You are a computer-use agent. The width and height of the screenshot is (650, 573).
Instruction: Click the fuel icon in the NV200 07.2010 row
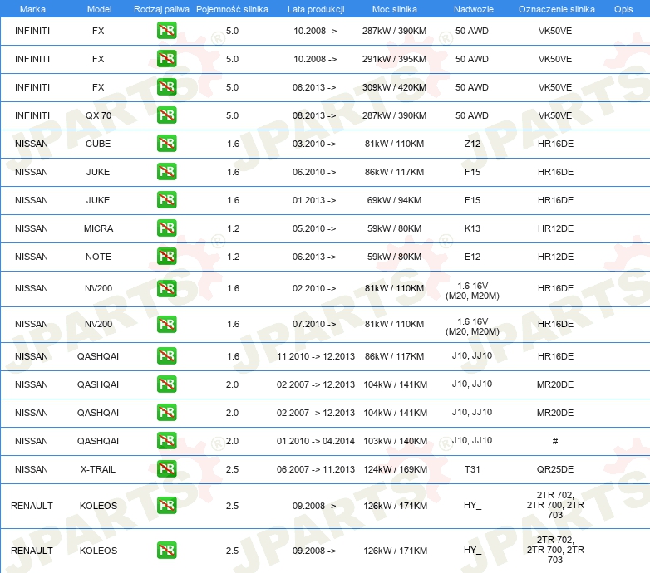166,324
